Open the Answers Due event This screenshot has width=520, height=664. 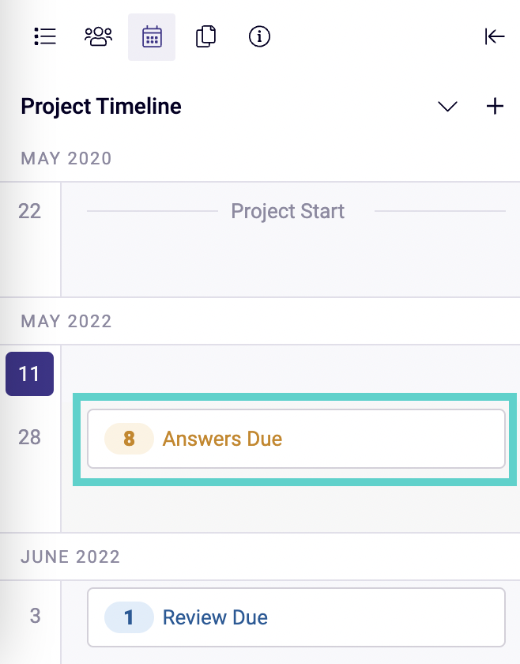[x=222, y=439]
